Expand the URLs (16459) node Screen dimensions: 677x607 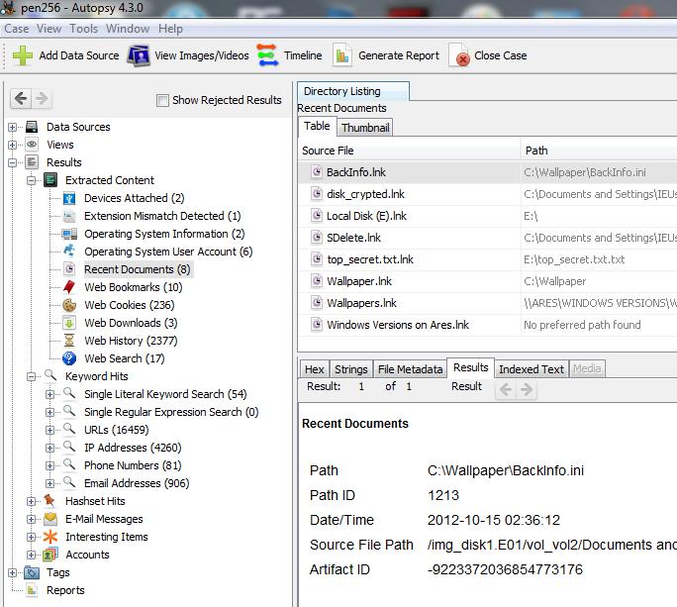[x=50, y=430]
